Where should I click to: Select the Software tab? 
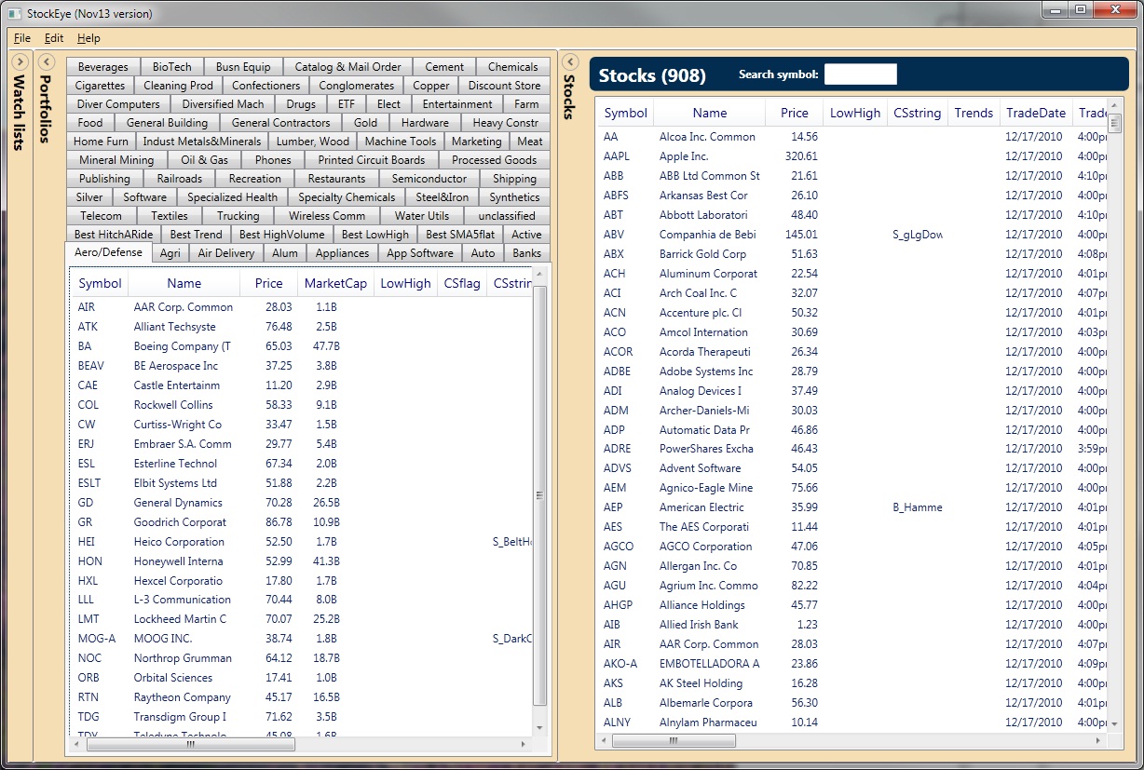tap(145, 197)
